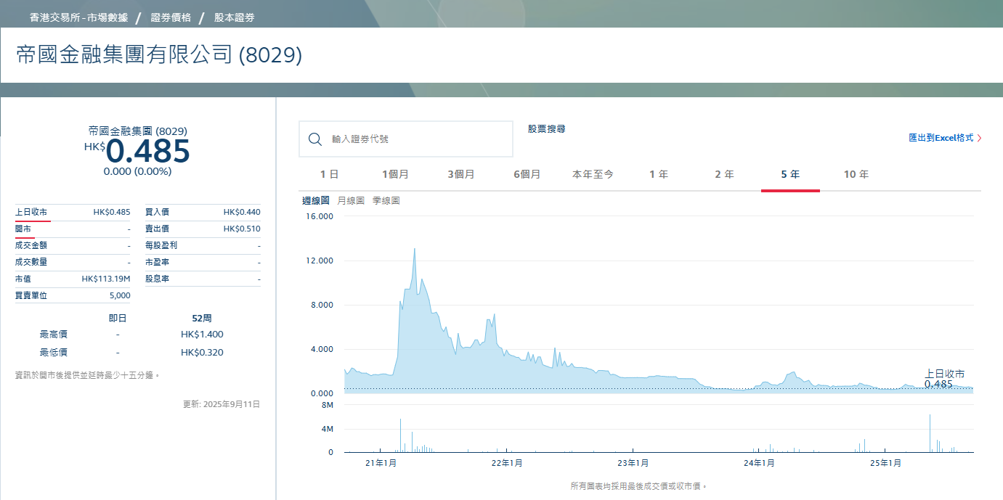Click the 帝國金融集團有限公司 (8029) page title

(x=159, y=55)
